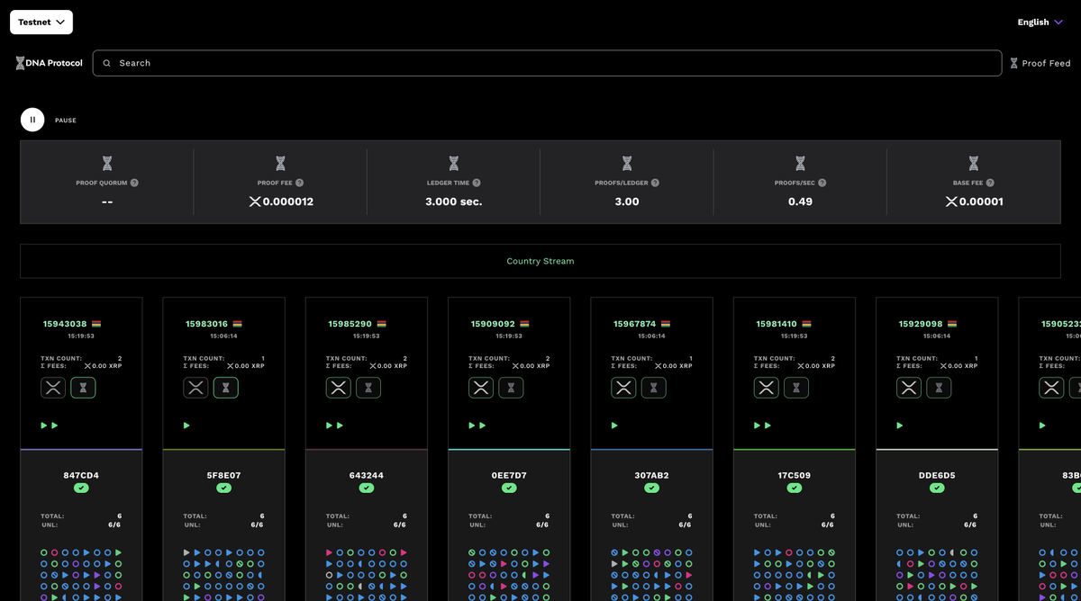This screenshot has width=1081, height=601.
Task: Click the flag next to ledger 15967874
Action: pos(667,324)
